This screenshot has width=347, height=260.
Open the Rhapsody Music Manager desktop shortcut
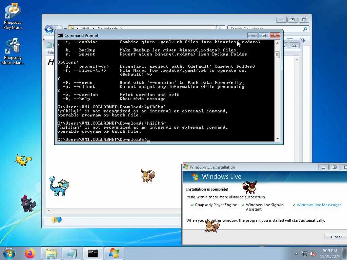tap(13, 51)
